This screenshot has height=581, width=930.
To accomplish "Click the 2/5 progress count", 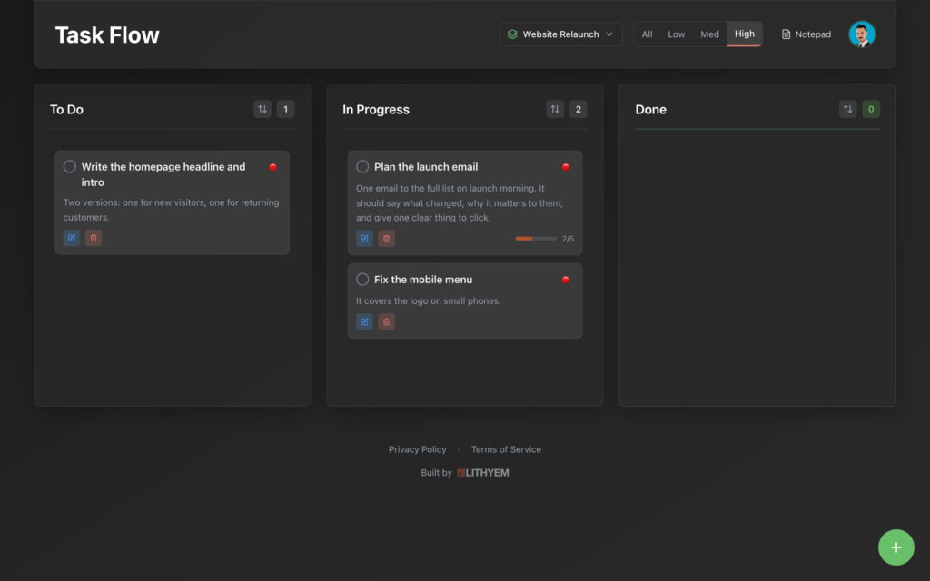I will point(568,239).
